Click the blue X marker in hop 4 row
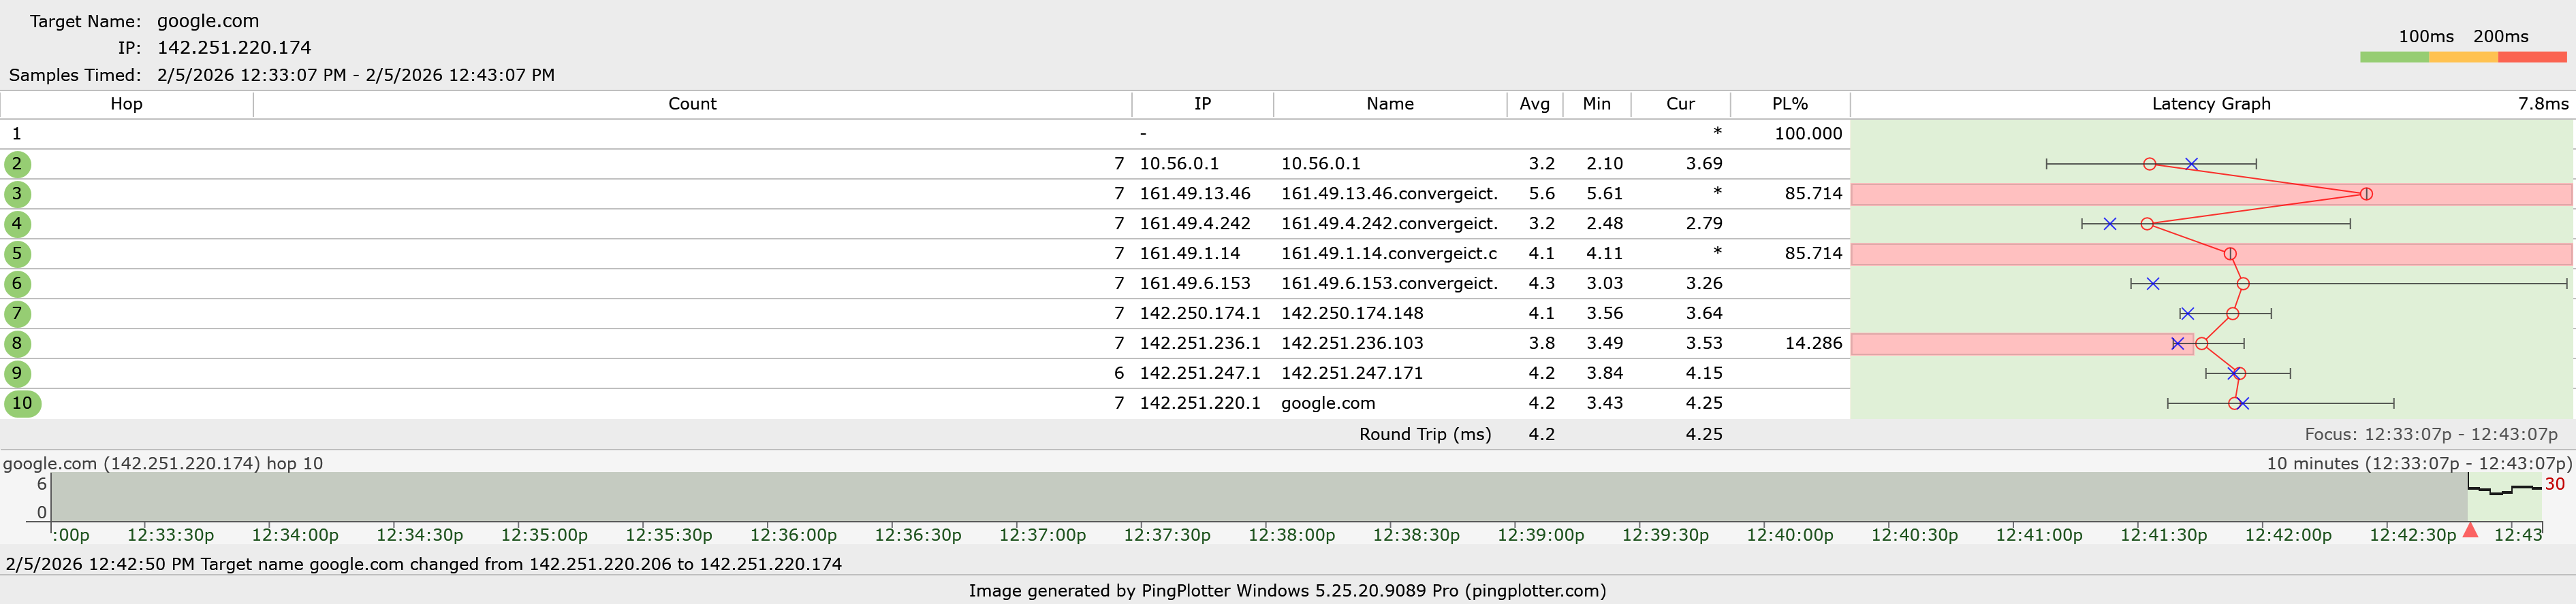2576x604 pixels. click(2109, 224)
